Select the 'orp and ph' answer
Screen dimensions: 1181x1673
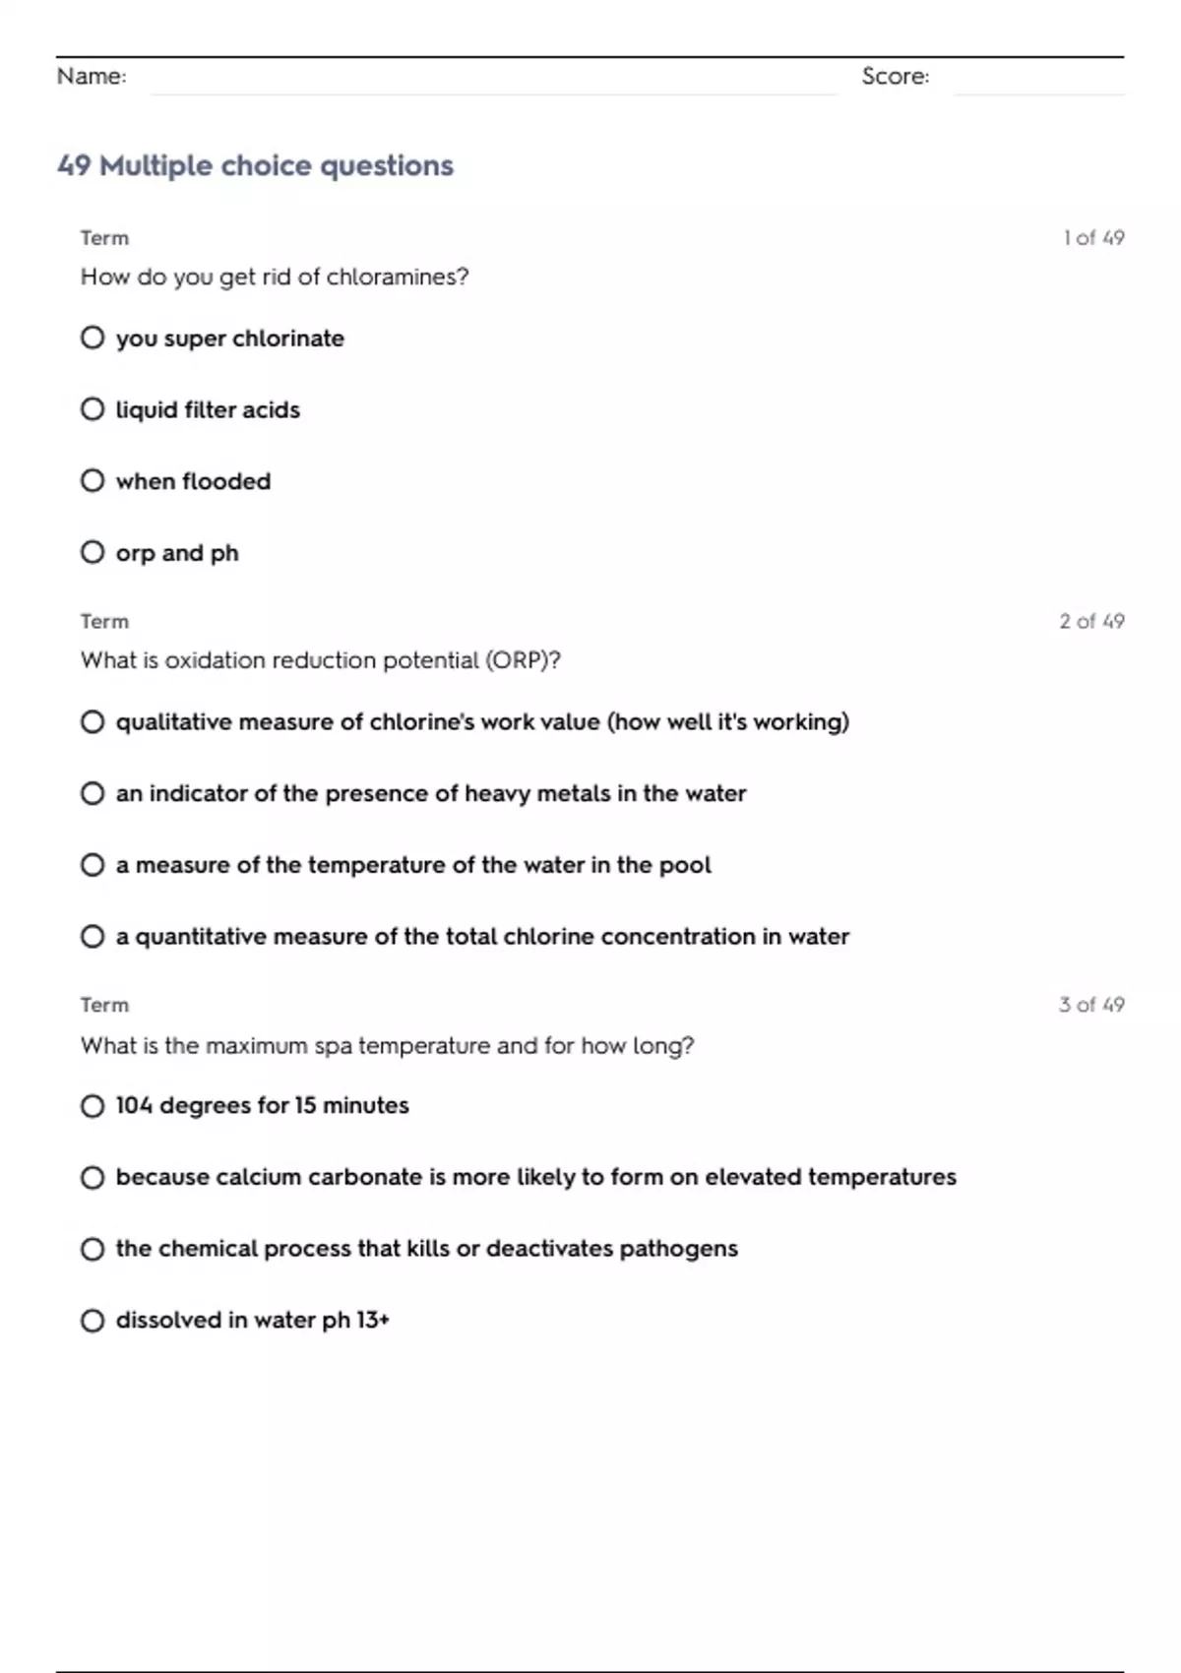(93, 553)
